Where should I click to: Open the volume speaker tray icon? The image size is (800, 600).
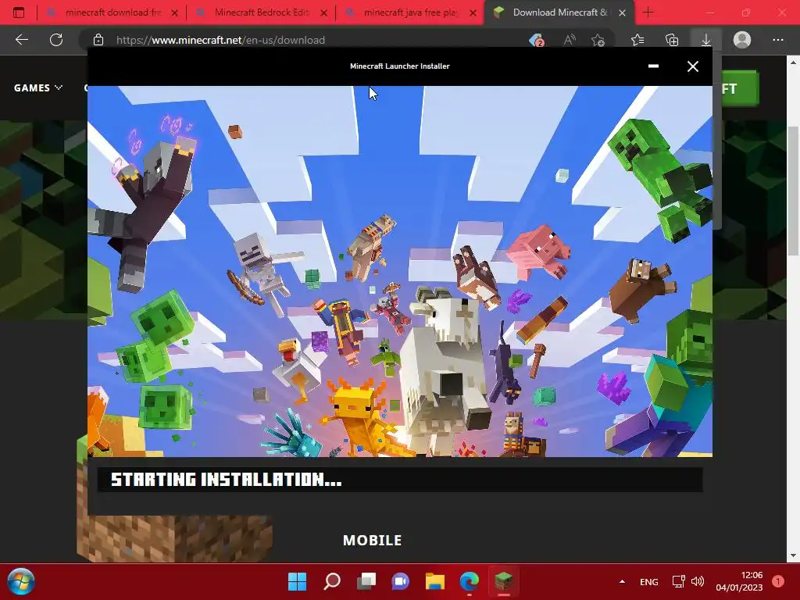click(x=698, y=581)
